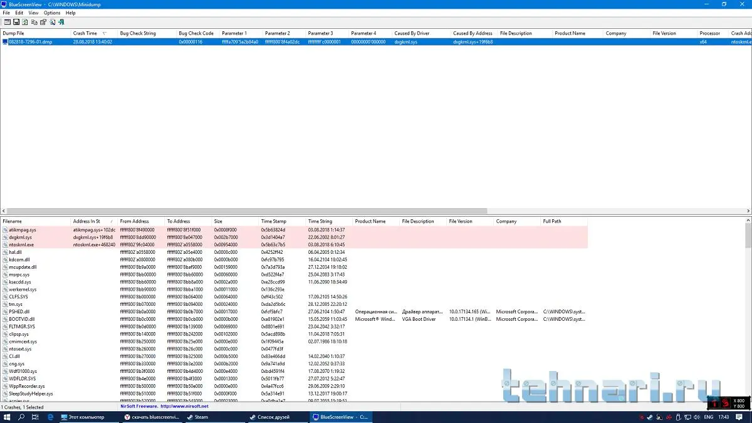Select atikmpag.sys in the filename list
752x423 pixels.
[x=23, y=230]
